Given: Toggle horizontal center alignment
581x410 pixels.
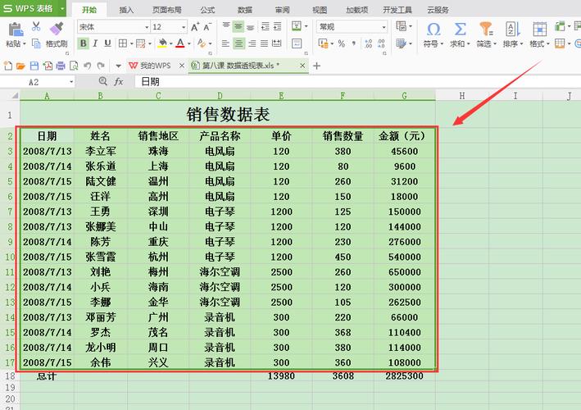Looking at the screenshot, I should click(239, 43).
